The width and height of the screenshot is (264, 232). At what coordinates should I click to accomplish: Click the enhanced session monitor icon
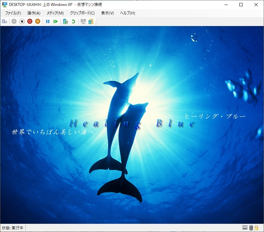pyautogui.click(x=83, y=21)
